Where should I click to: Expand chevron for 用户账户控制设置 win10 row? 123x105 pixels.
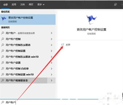point(51,75)
